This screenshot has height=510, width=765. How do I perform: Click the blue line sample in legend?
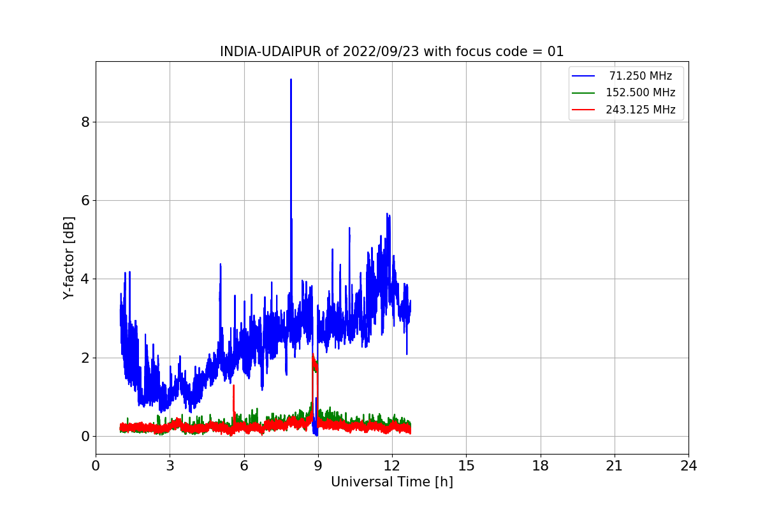pyautogui.click(x=583, y=76)
